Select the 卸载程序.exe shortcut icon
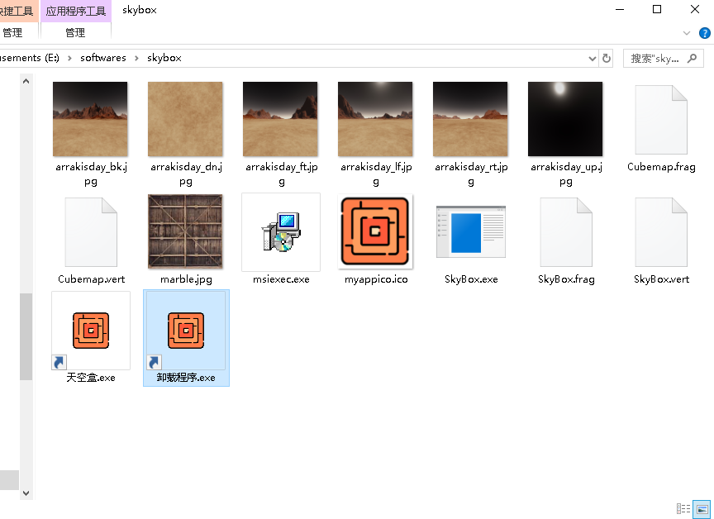 [x=186, y=331]
